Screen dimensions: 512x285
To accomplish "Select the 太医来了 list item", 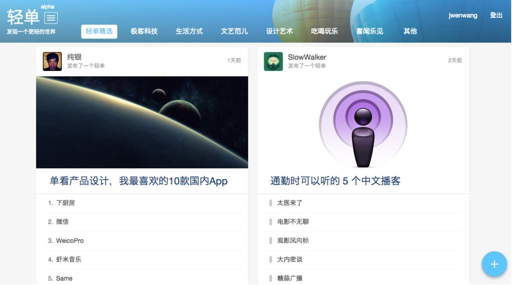I will click(363, 203).
